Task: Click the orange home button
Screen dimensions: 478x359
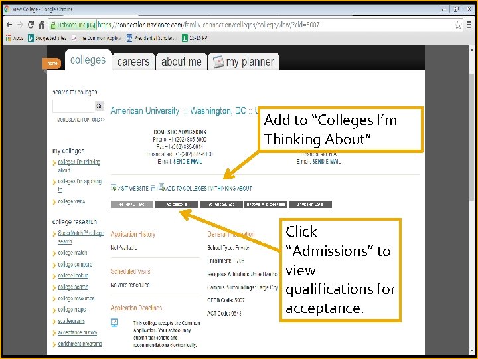Action: point(52,64)
